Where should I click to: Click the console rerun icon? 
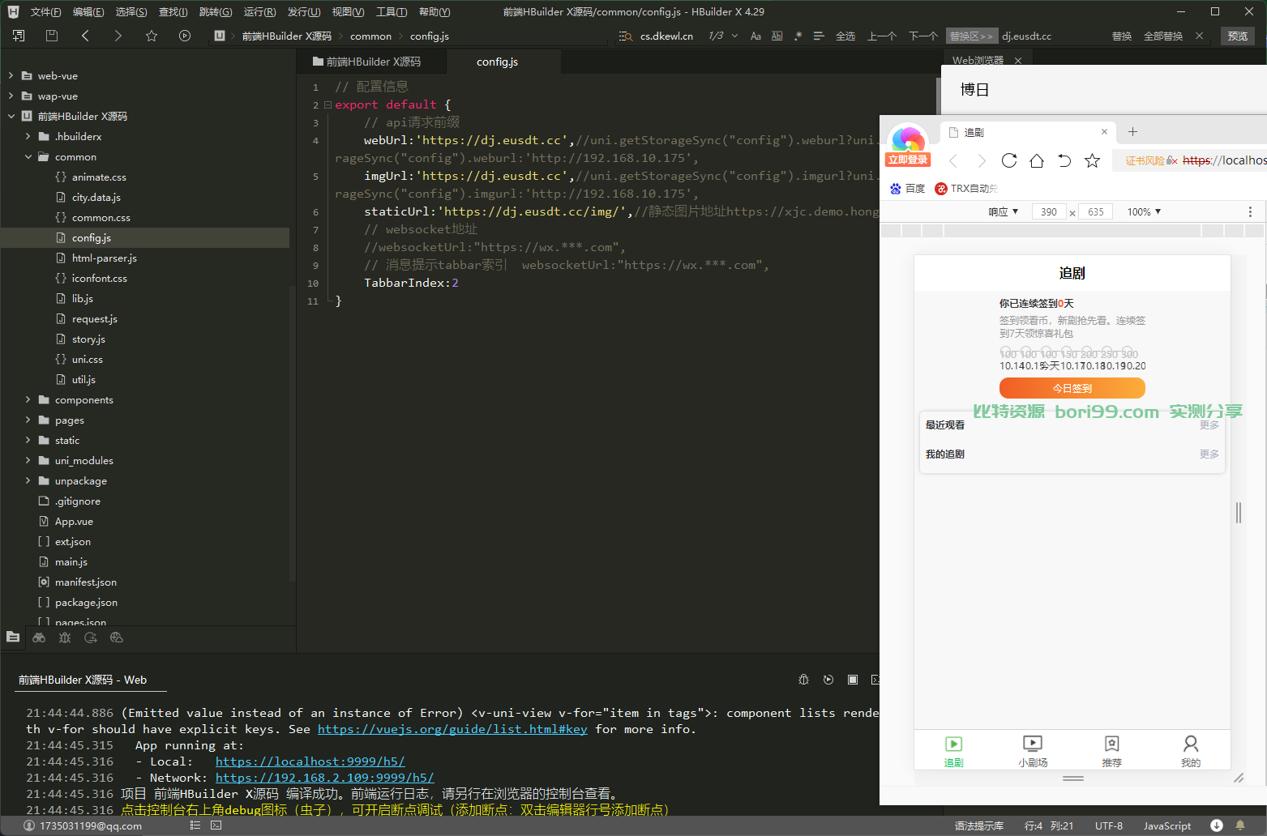(828, 680)
